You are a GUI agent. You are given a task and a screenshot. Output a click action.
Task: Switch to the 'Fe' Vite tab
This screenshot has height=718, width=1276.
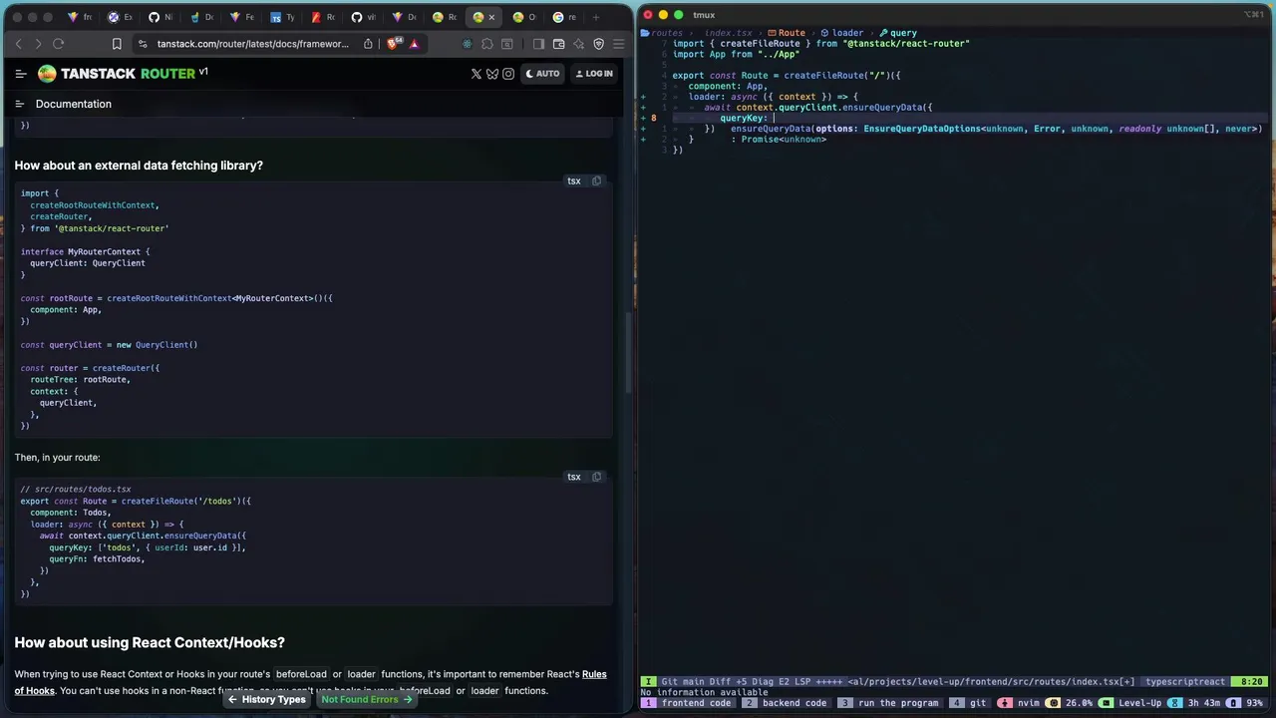pyautogui.click(x=242, y=17)
